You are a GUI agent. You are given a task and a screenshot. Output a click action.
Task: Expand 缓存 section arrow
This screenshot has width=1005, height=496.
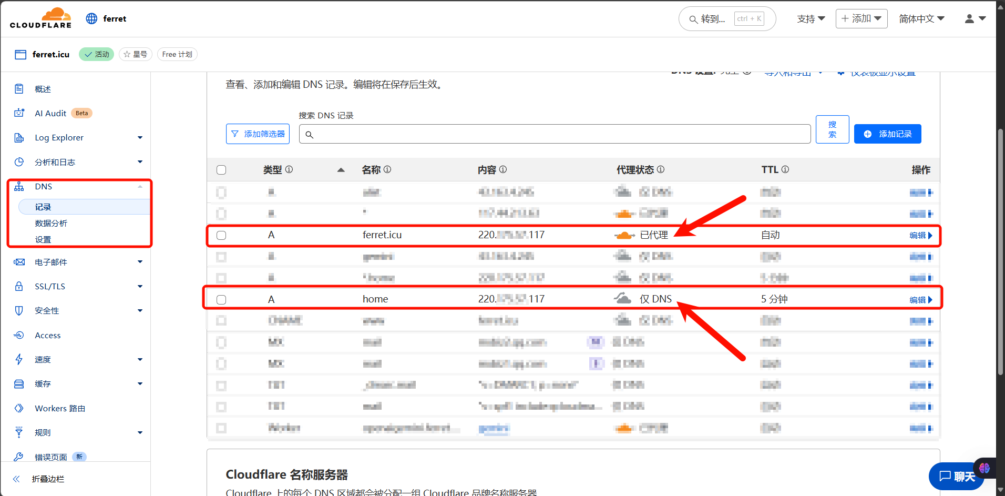pos(140,384)
